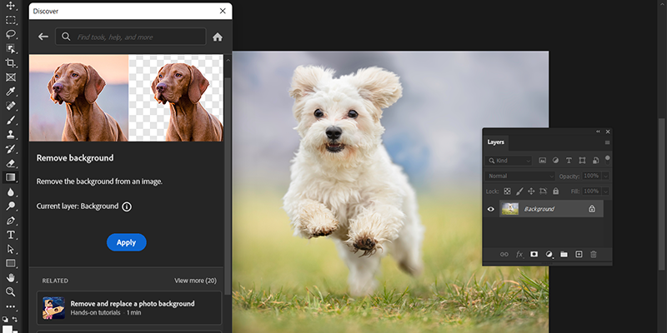
Task: Apply the Remove background action
Action: point(127,242)
